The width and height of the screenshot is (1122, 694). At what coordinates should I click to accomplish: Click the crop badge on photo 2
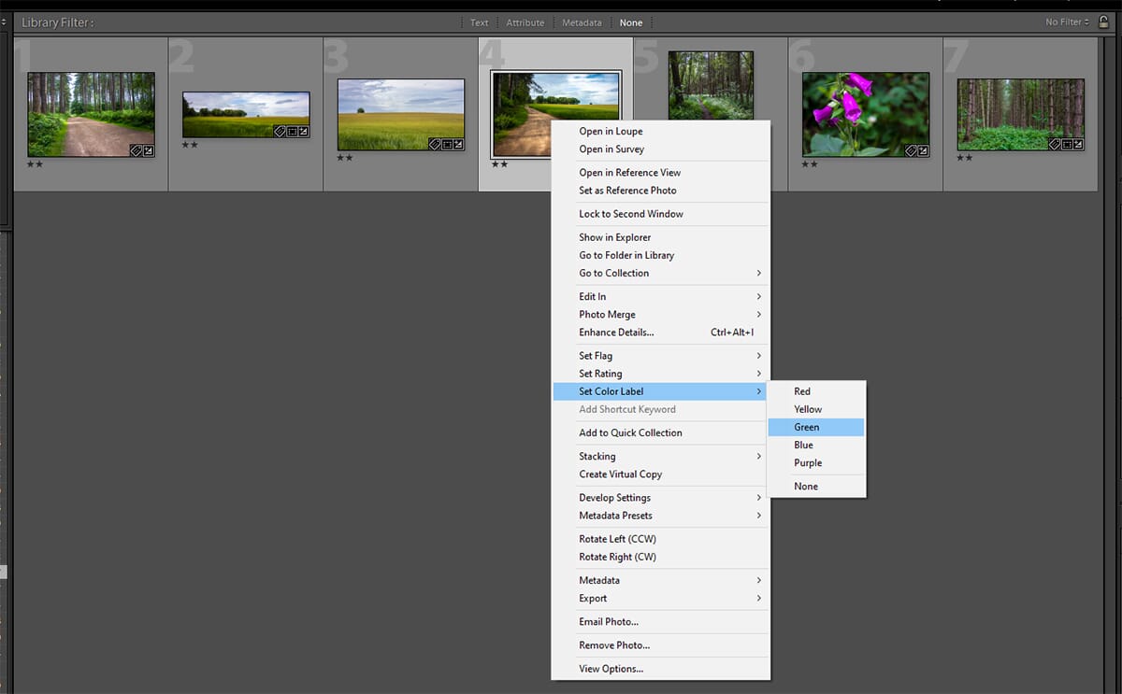[x=291, y=131]
